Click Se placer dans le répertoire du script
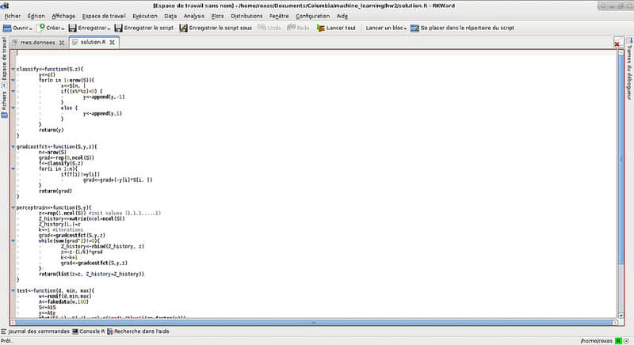This screenshot has width=634, height=345. 462,28
